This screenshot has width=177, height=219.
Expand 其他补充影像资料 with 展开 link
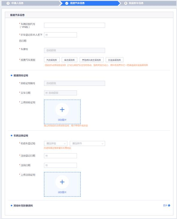(165, 205)
